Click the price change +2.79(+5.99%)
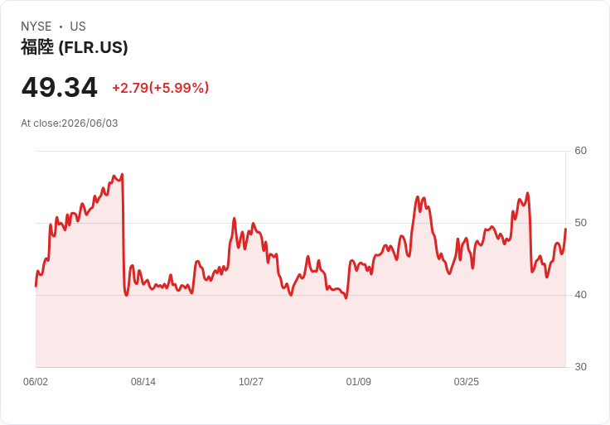The image size is (610, 425). (160, 88)
